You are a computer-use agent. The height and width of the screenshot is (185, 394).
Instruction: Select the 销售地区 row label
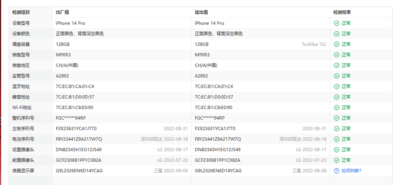tap(21, 65)
